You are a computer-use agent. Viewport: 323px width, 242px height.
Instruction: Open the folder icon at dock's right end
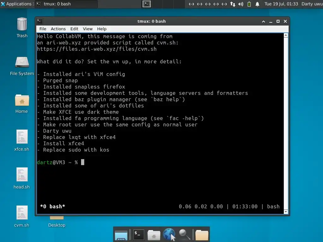click(x=202, y=235)
